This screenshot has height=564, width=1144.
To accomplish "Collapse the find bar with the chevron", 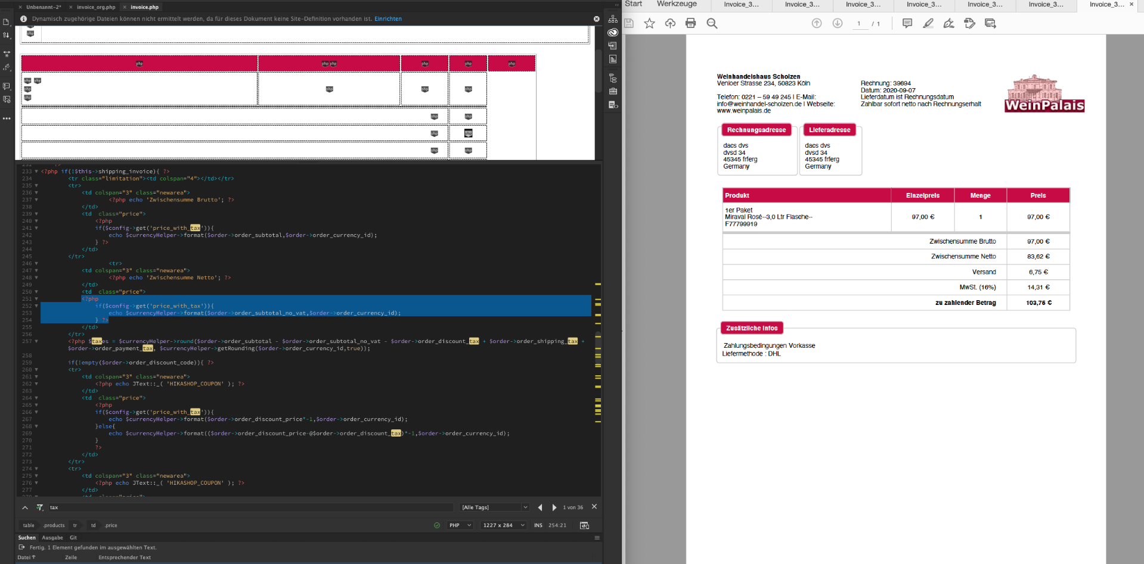I will (x=25, y=507).
